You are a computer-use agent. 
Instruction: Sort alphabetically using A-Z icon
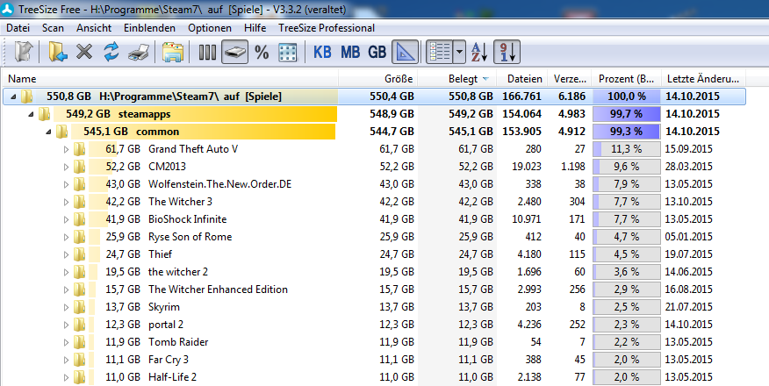click(x=479, y=52)
